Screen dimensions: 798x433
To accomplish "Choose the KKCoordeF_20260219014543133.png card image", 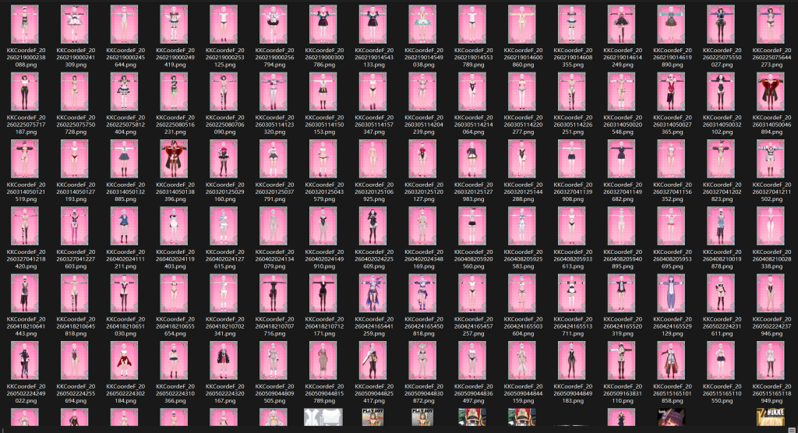I will point(373,24).
